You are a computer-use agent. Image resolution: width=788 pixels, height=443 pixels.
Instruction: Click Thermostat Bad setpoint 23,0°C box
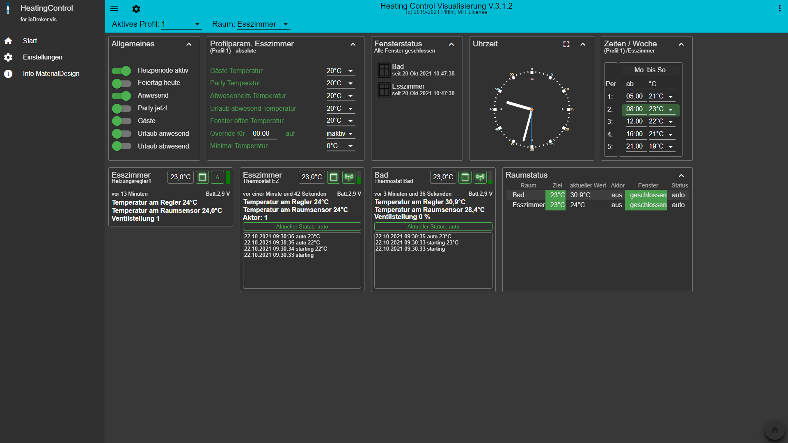pyautogui.click(x=443, y=177)
